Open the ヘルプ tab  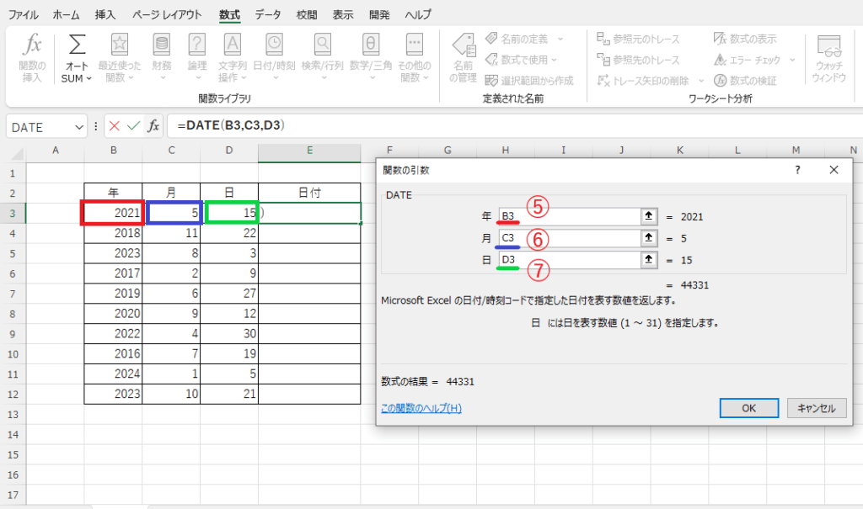418,15
